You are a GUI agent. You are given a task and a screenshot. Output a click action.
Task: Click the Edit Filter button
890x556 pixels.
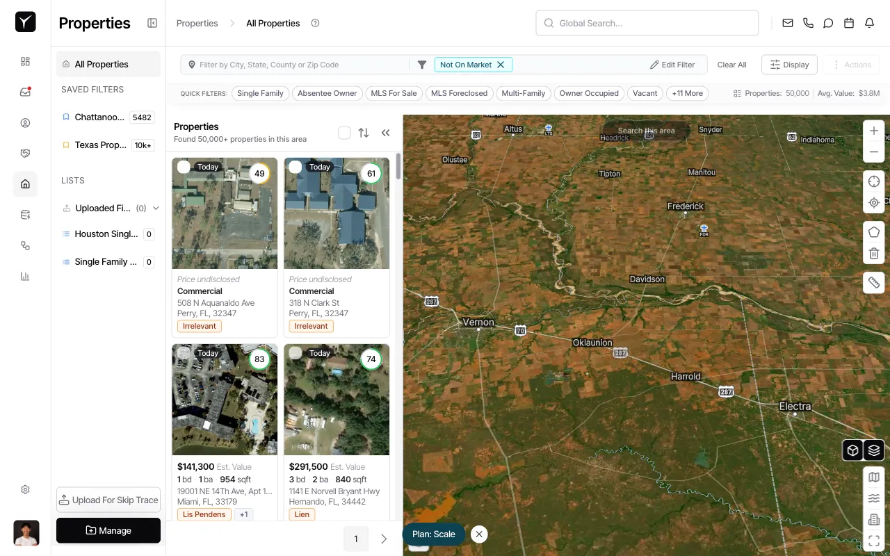pyautogui.click(x=672, y=65)
